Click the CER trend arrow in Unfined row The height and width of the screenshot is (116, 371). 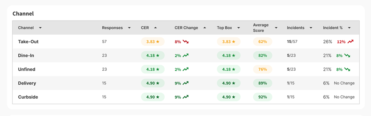(x=186, y=69)
